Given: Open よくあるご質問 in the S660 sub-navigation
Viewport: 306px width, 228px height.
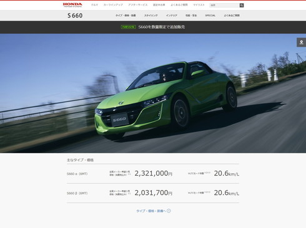Looking at the screenshot, I should (232, 16).
